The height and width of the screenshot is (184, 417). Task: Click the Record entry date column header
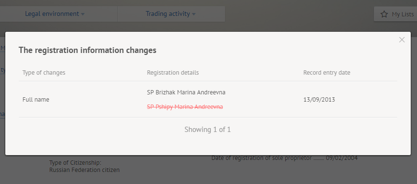coord(327,72)
